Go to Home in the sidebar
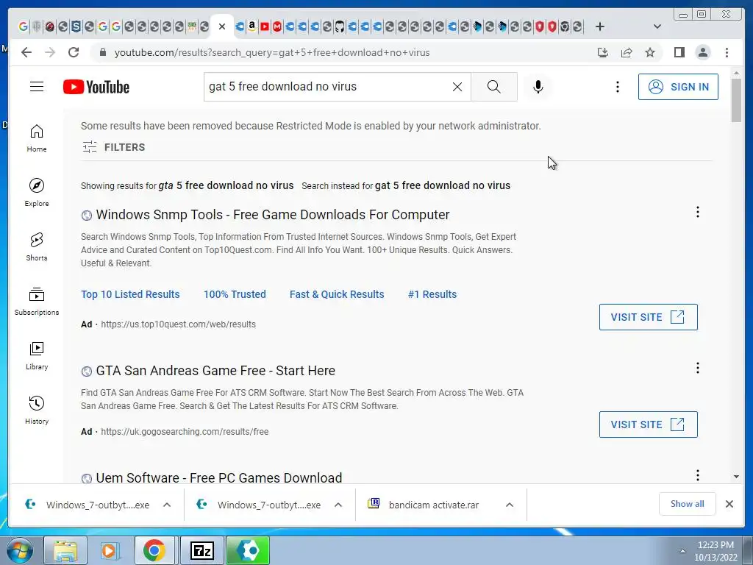Screen dimensions: 753x565 tap(37, 138)
